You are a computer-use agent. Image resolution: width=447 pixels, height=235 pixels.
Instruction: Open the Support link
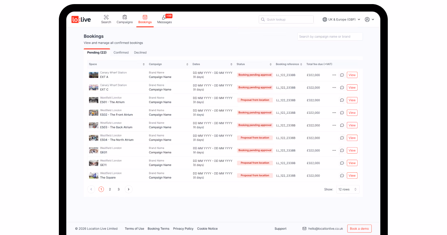click(x=280, y=229)
